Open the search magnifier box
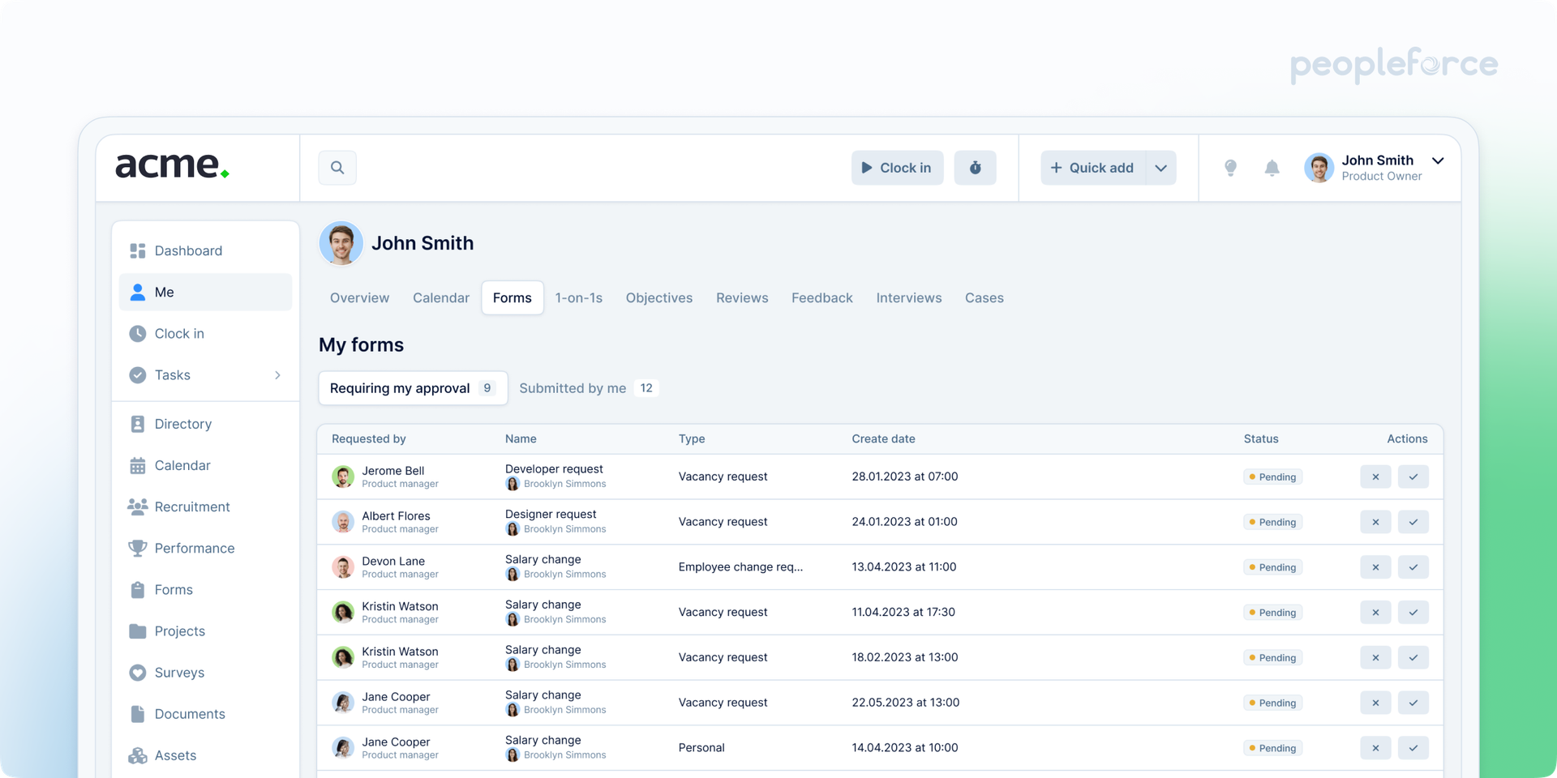Image resolution: width=1557 pixels, height=778 pixels. click(337, 168)
